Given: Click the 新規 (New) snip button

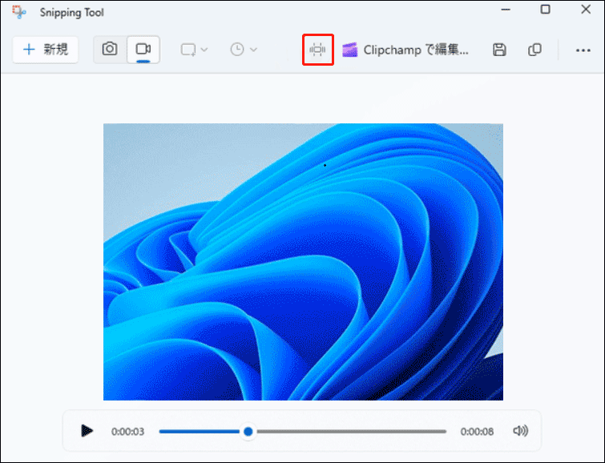Looking at the screenshot, I should click(46, 50).
